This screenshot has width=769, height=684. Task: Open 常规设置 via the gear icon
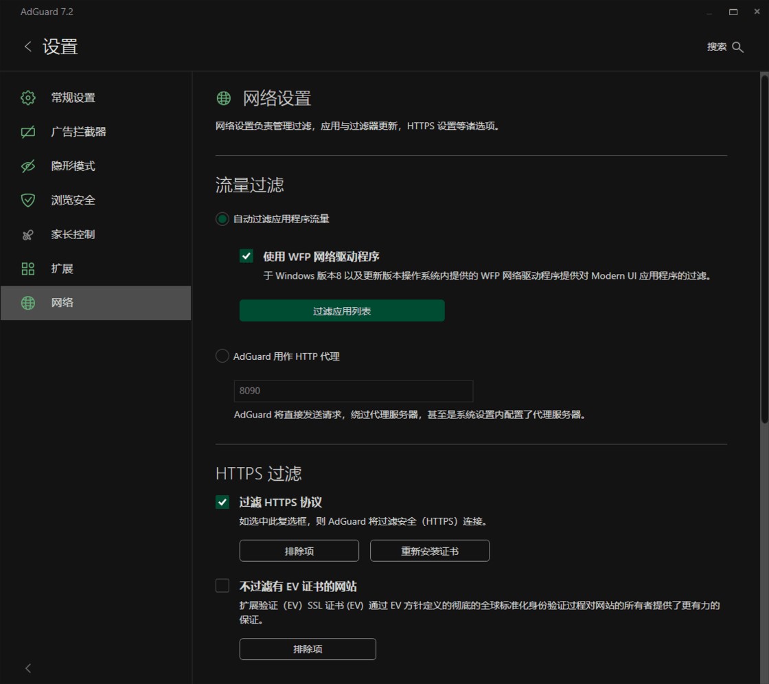(x=27, y=98)
